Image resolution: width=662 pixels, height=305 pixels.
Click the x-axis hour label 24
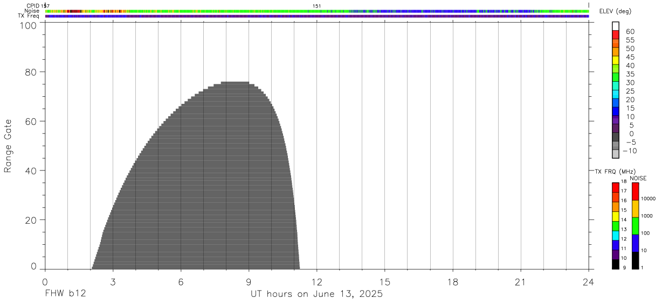pos(588,282)
